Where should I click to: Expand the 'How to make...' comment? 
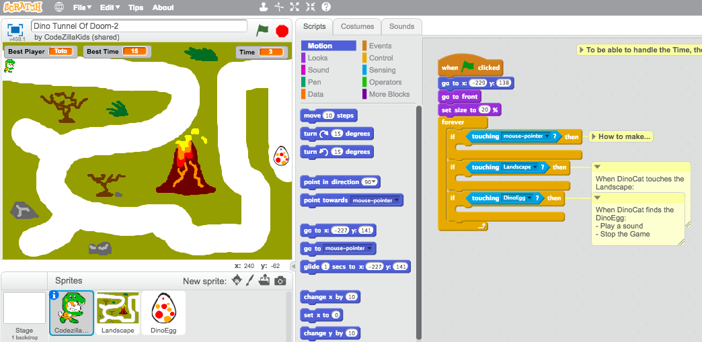(594, 136)
